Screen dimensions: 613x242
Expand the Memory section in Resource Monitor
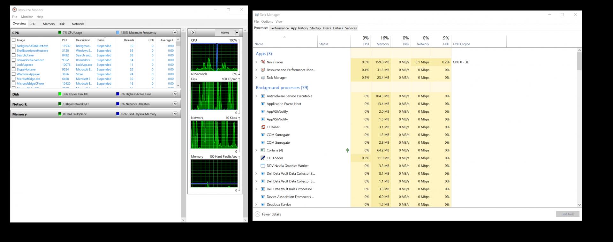175,114
